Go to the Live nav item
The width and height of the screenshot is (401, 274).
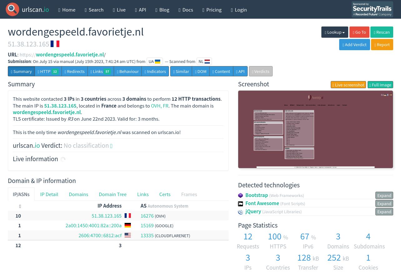click(119, 10)
